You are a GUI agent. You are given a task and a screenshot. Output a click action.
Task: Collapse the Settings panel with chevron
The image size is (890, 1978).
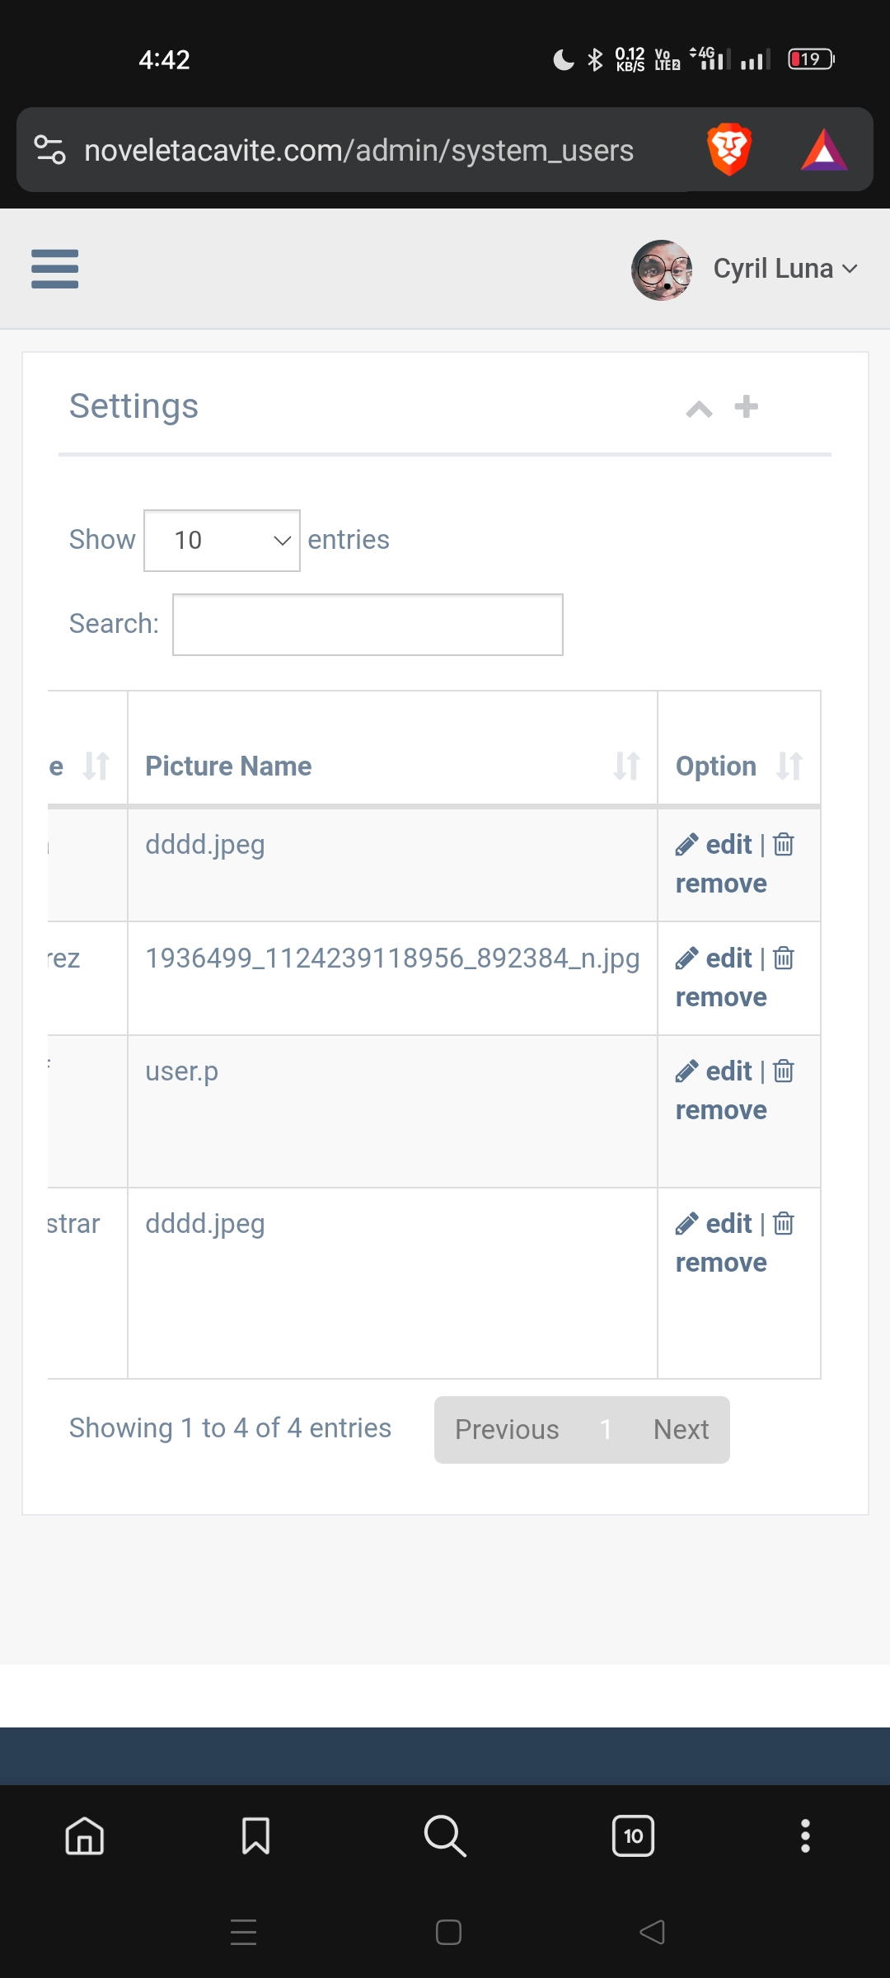point(699,408)
